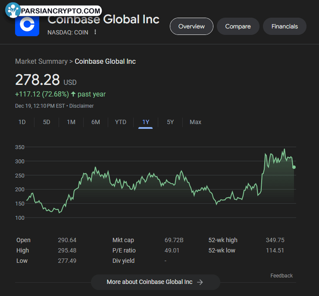The image size is (319, 296).
Task: Select the 1D chart range
Action: (x=22, y=122)
